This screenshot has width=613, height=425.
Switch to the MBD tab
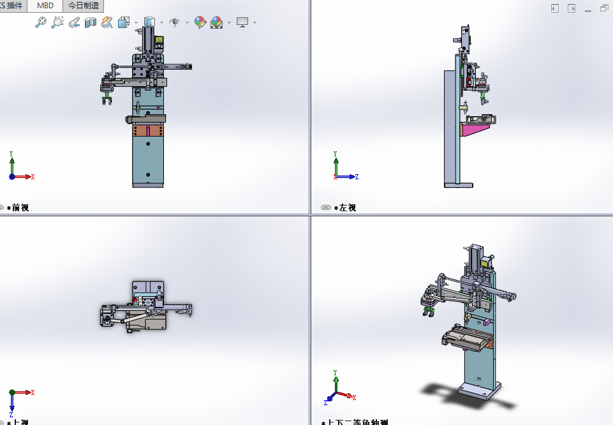pyautogui.click(x=45, y=6)
